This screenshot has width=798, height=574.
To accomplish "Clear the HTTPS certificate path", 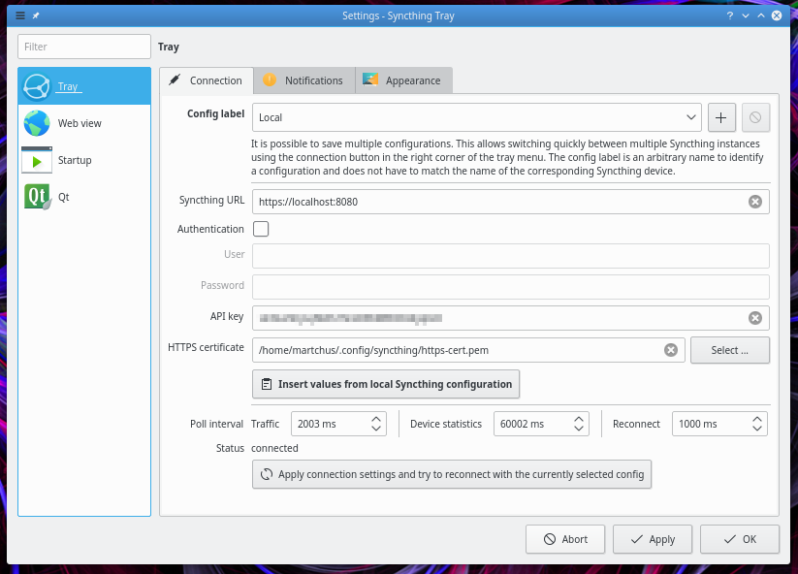I will pos(671,350).
